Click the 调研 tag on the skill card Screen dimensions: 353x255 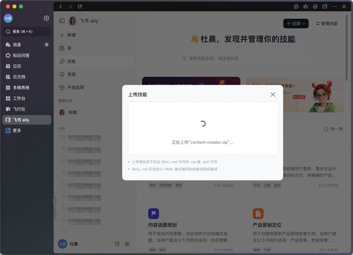(x=152, y=185)
